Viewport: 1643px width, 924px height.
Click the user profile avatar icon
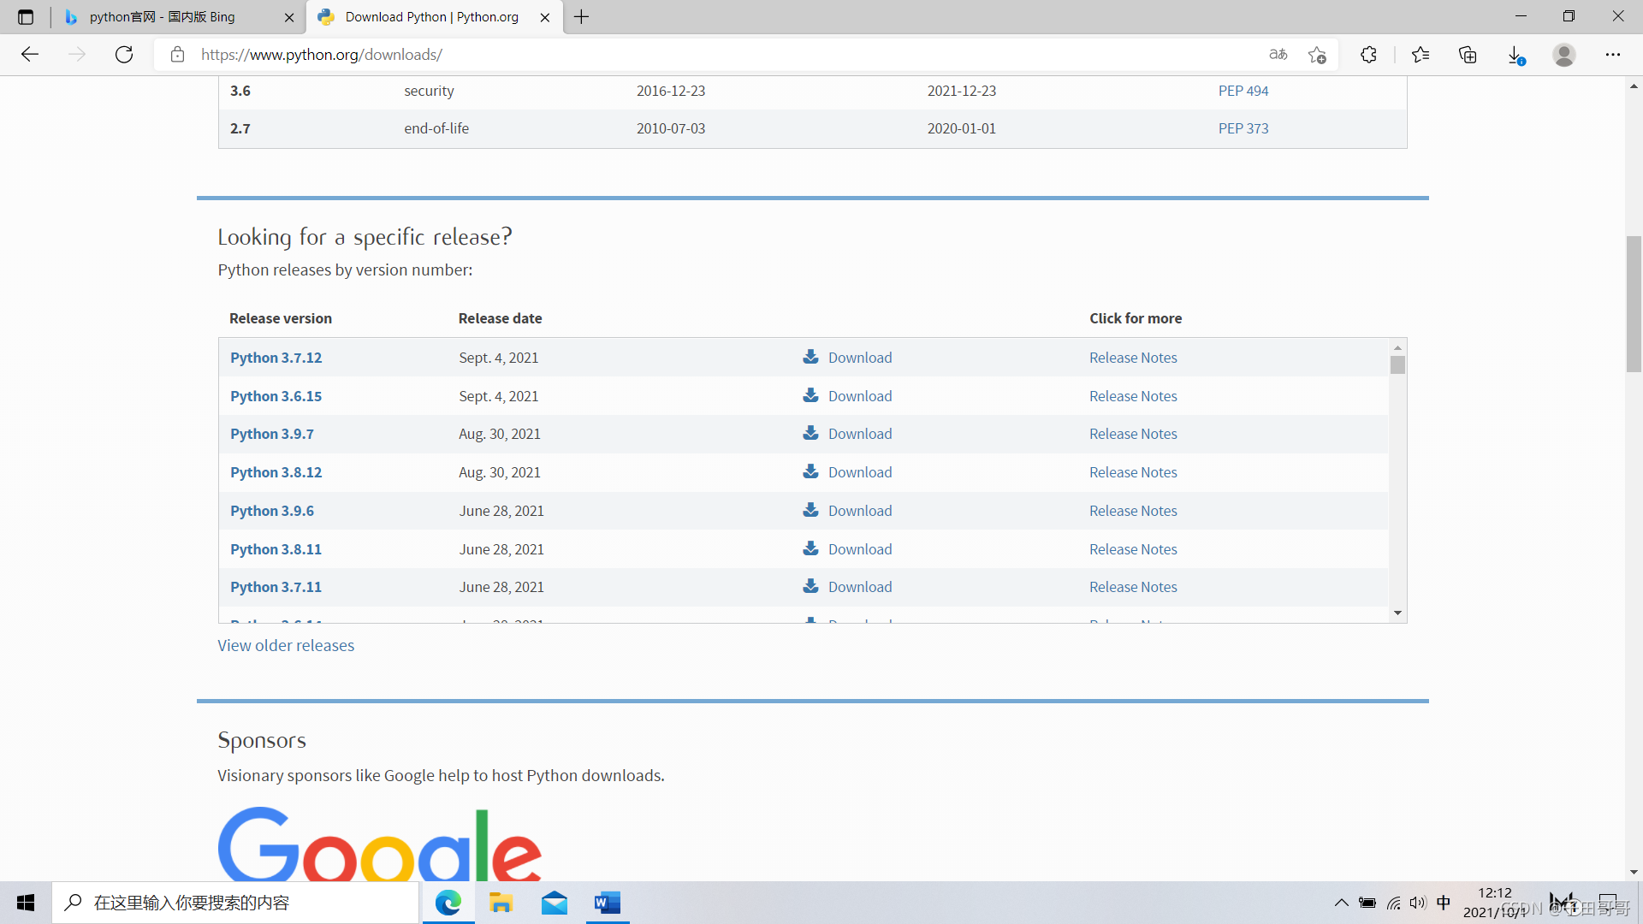coord(1563,55)
